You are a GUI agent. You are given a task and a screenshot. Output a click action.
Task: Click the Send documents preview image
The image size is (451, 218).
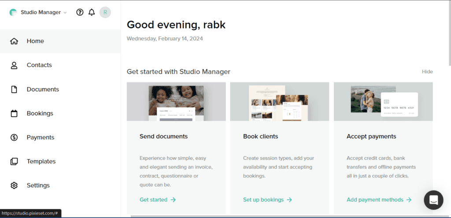pos(176,101)
